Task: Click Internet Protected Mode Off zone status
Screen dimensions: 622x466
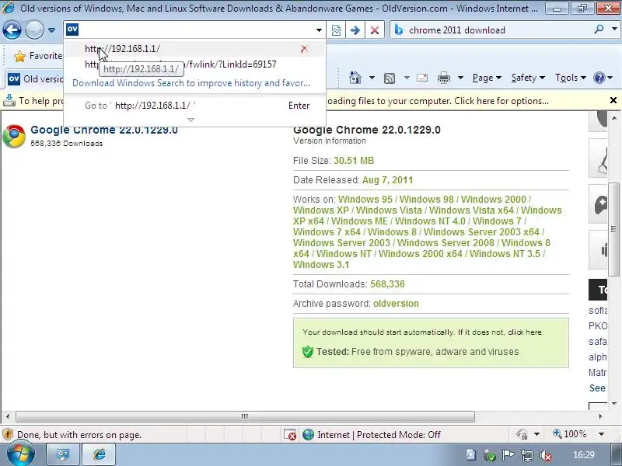Action: click(372, 435)
